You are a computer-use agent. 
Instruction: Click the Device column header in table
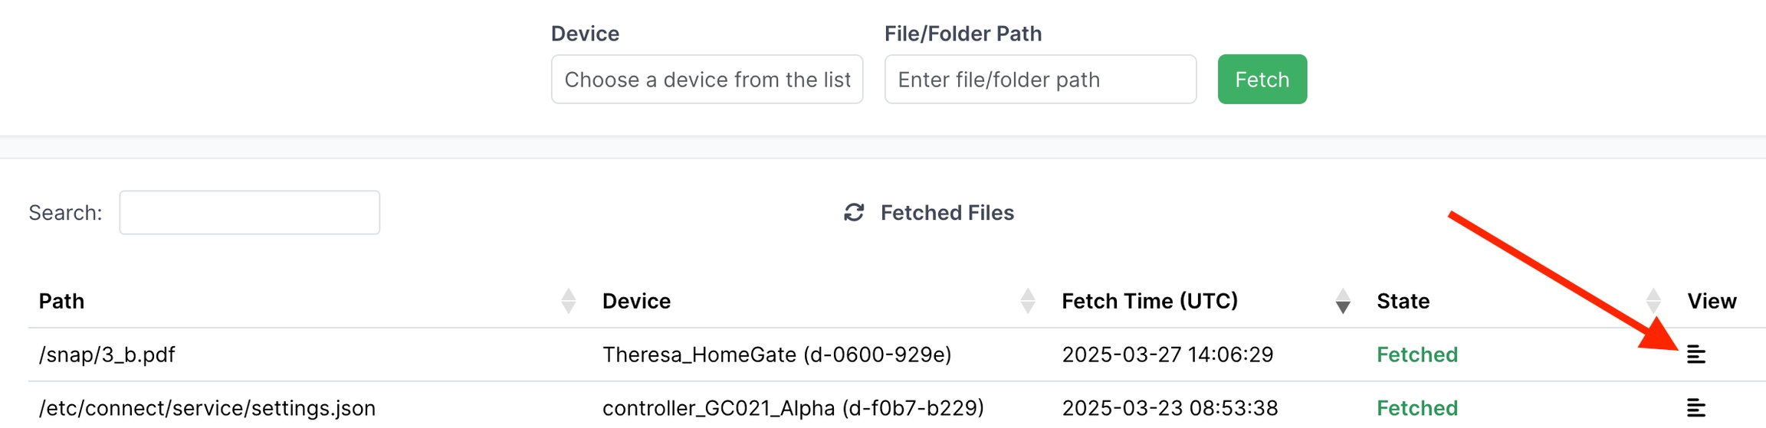(636, 301)
